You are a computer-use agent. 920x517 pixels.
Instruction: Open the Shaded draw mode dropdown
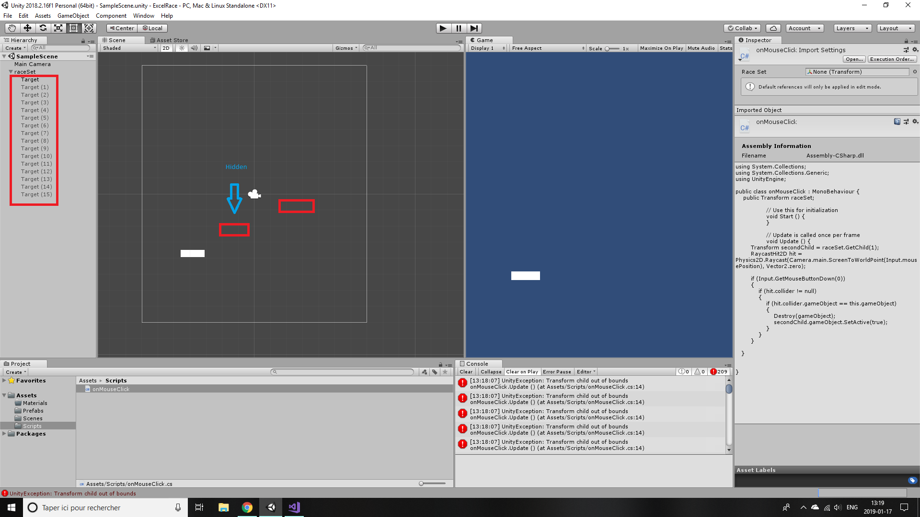pos(129,48)
